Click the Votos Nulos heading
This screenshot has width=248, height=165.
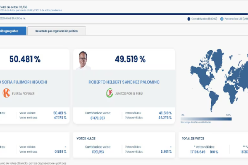[86, 139]
